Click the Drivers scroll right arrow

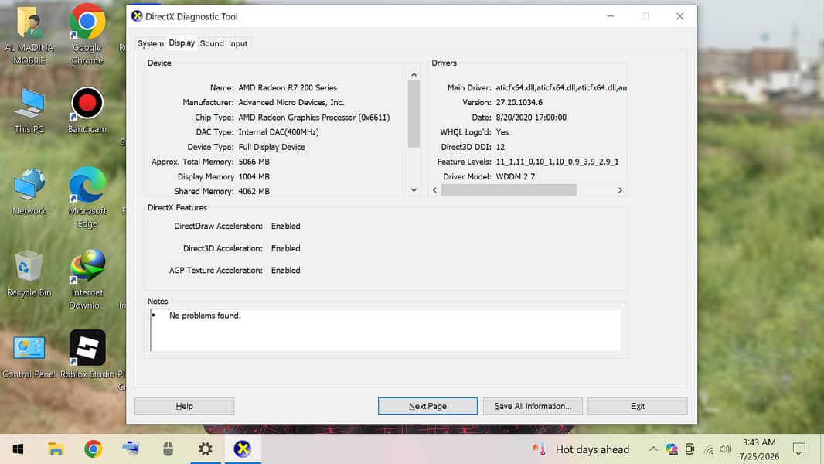click(x=620, y=190)
